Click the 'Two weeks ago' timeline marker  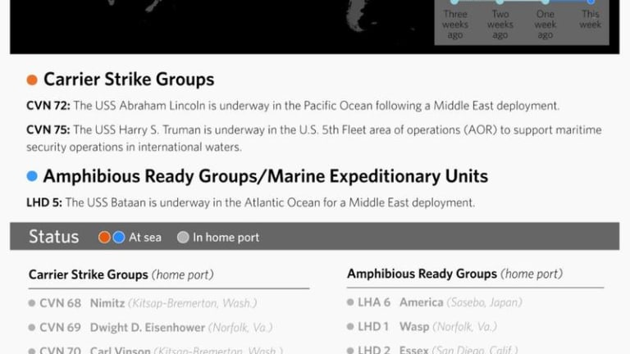tap(500, 2)
